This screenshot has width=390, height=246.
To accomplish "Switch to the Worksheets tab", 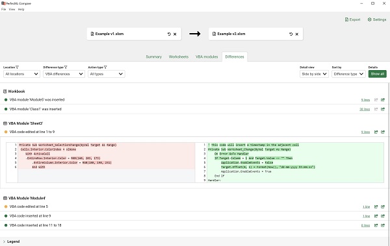I will click(x=179, y=56).
